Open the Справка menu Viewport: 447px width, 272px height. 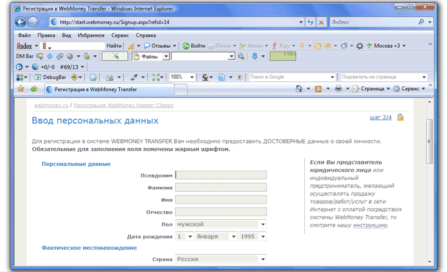click(x=146, y=35)
